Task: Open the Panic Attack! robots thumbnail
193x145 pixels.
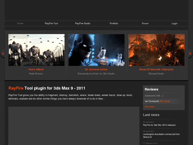Action: 36,50
